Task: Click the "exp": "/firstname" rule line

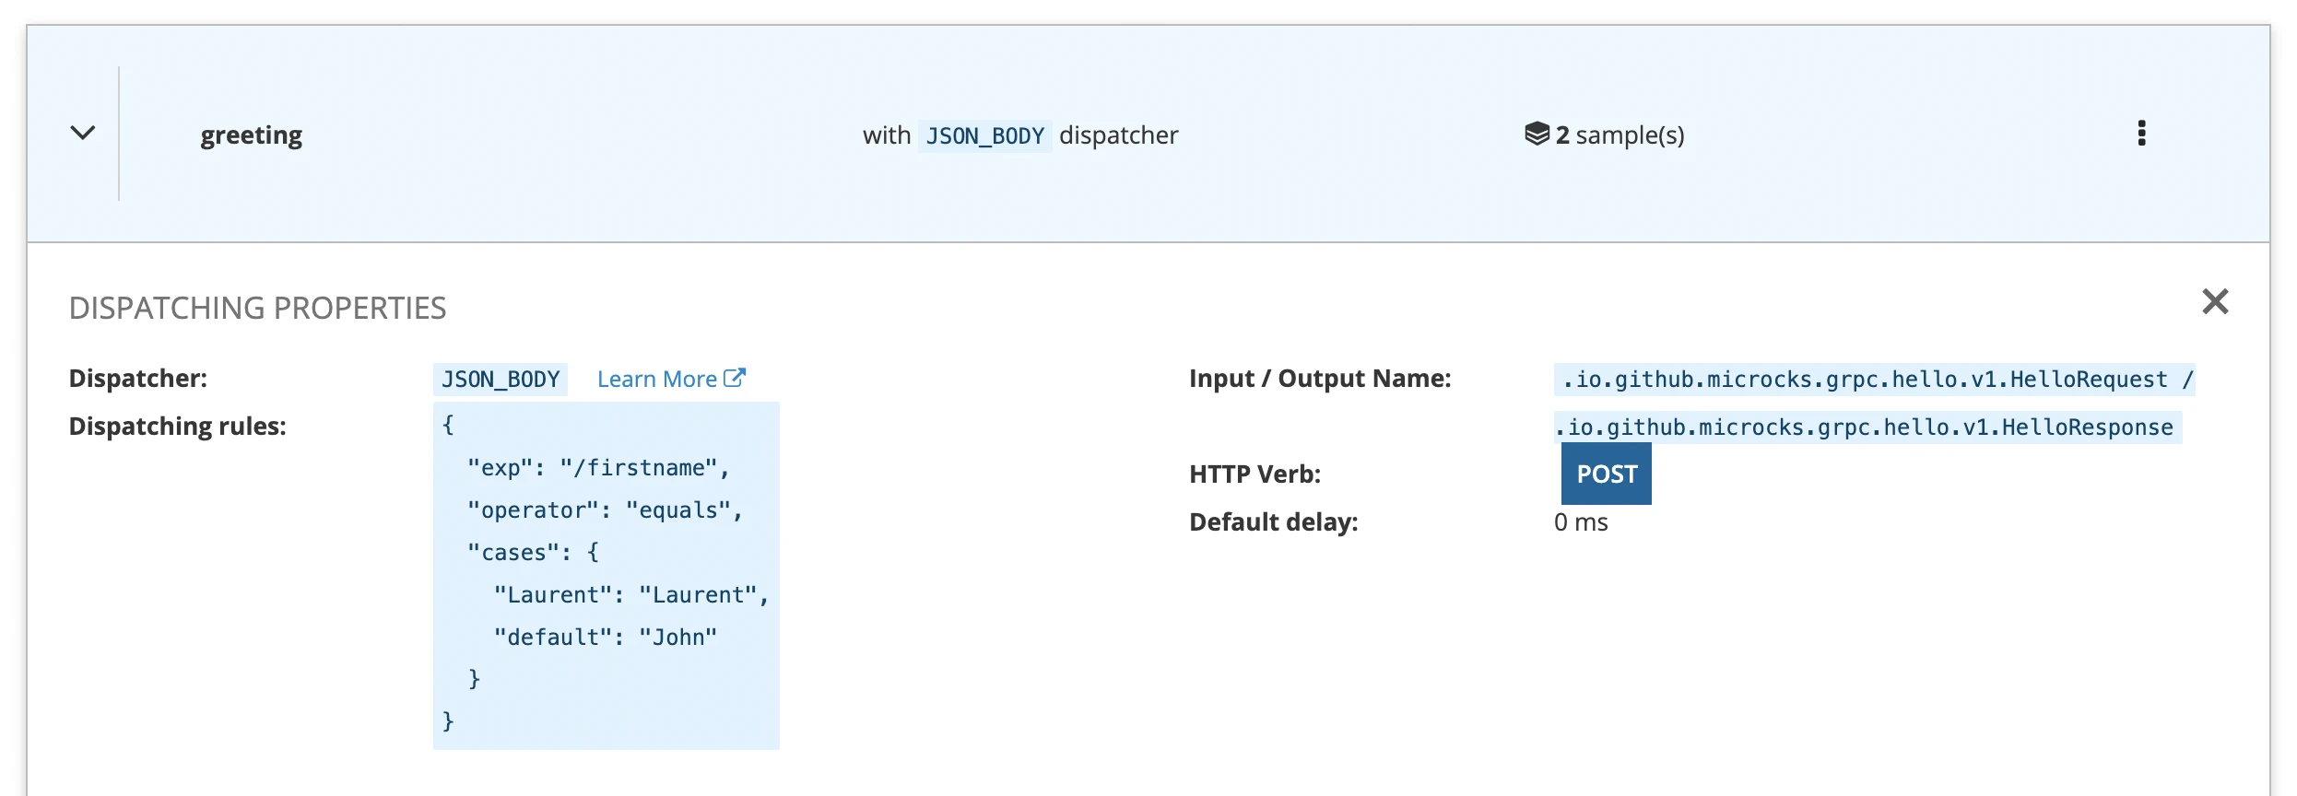Action: coord(597,468)
